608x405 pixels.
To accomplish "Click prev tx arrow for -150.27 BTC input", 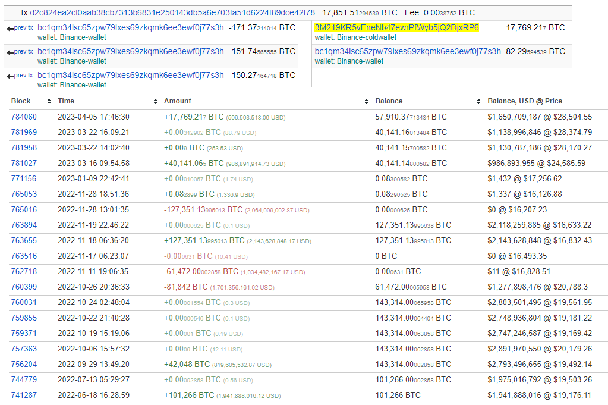I will (x=20, y=76).
